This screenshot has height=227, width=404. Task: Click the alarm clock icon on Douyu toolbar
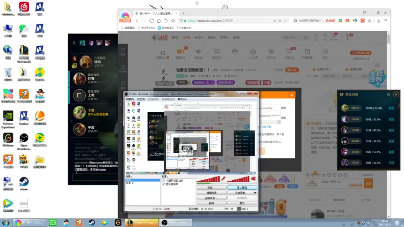(307, 52)
